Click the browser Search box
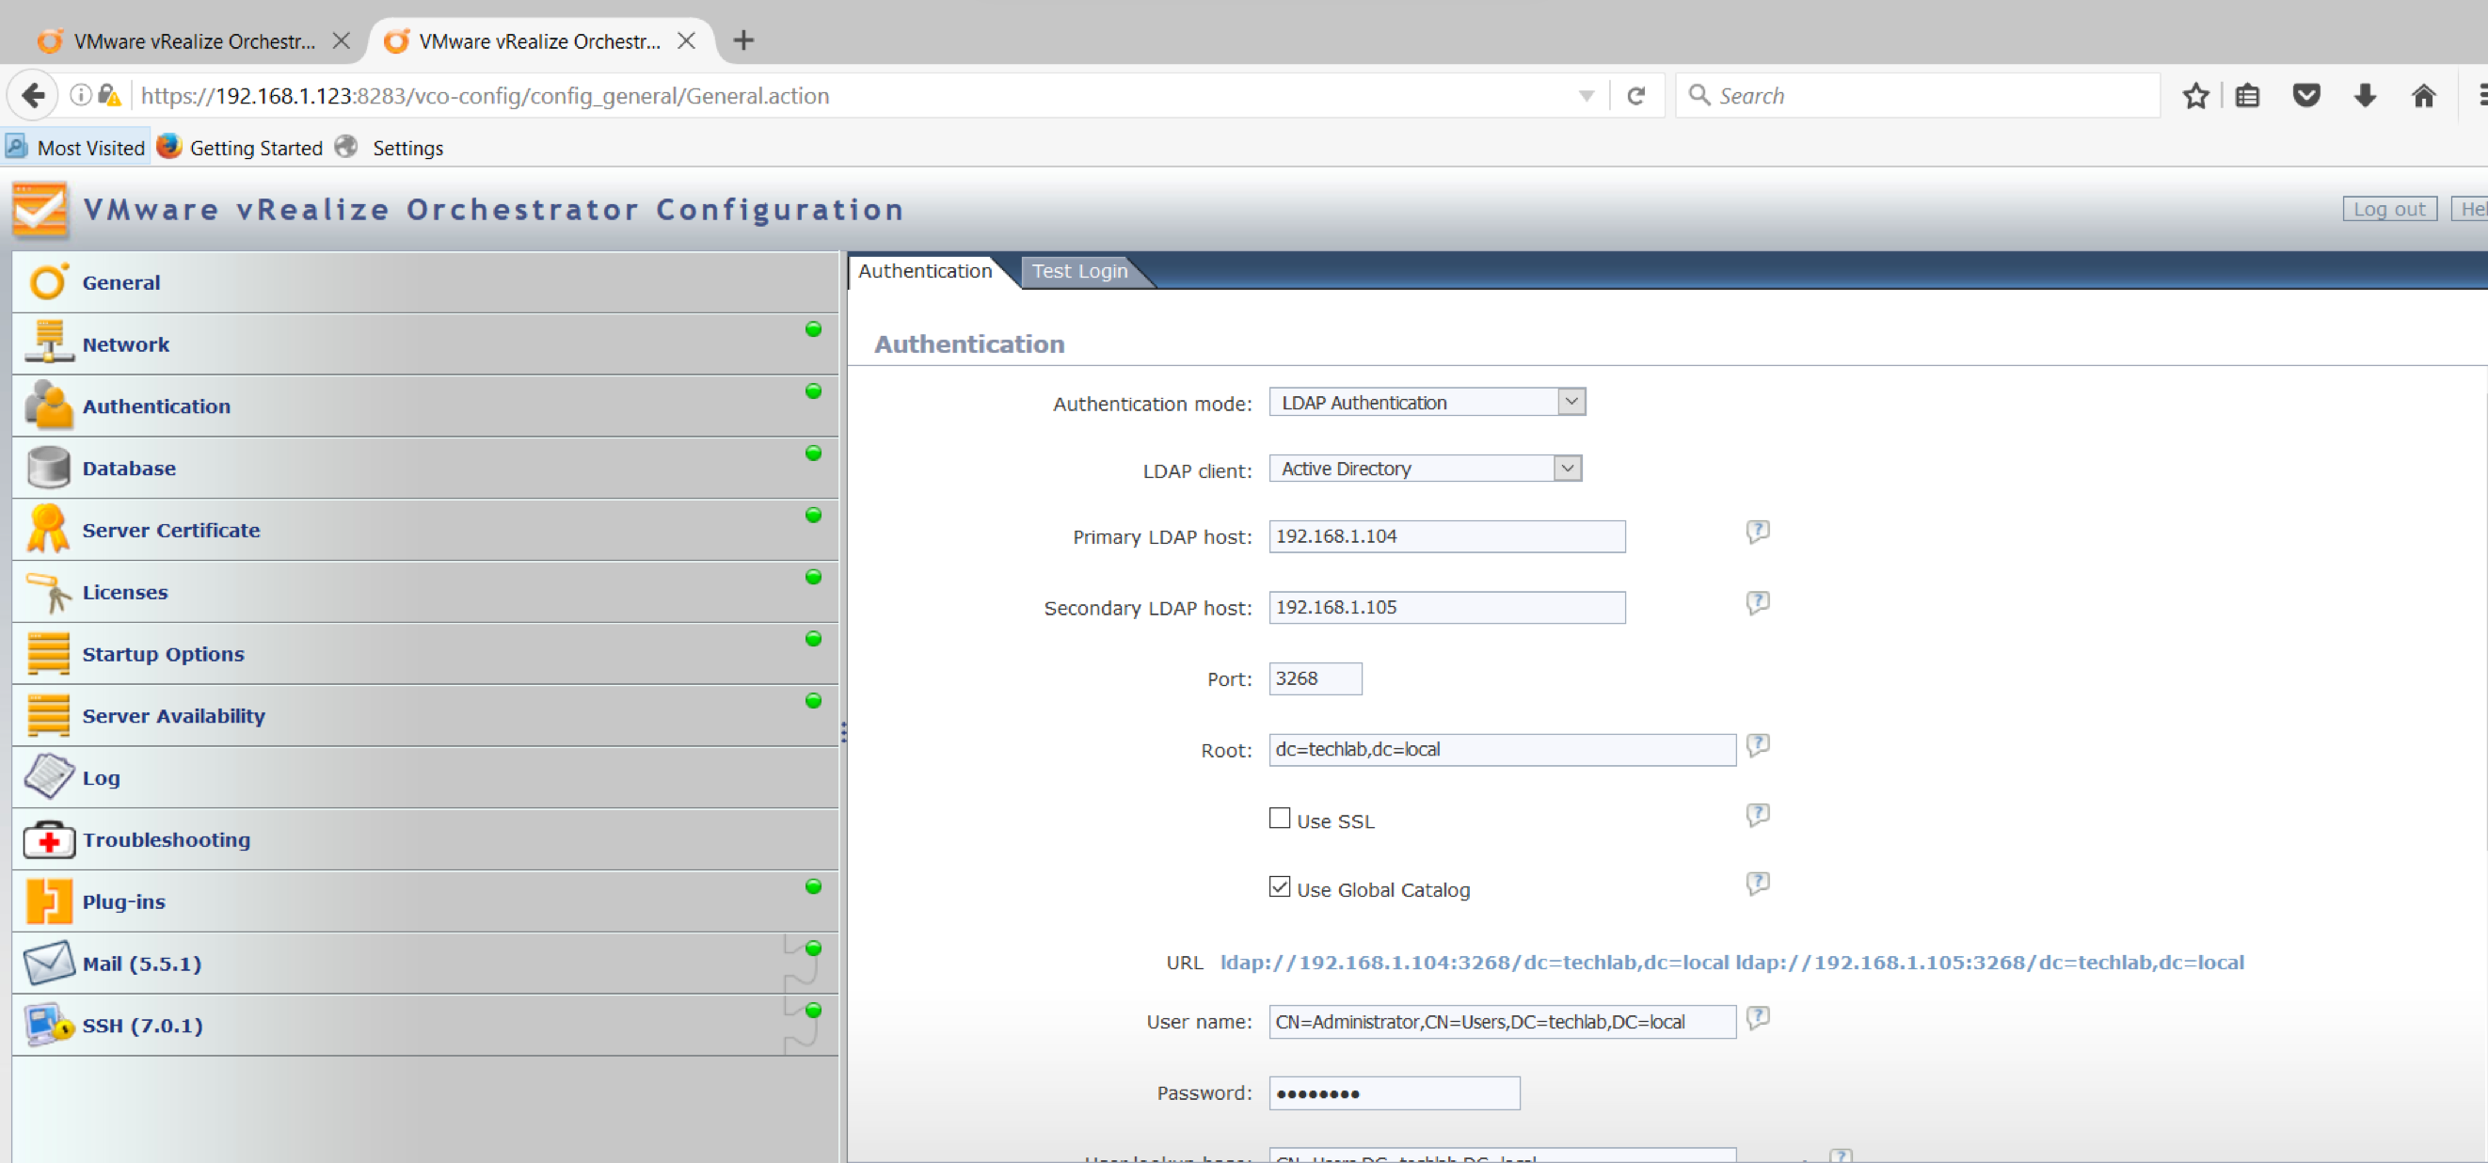The image size is (2488, 1163). 1916,96
